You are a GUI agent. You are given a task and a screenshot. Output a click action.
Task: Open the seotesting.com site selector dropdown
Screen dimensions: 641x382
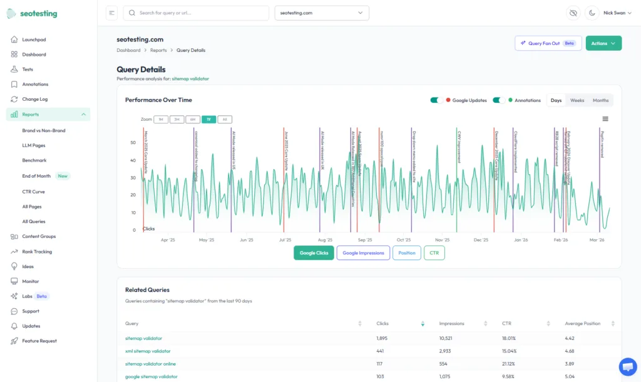[321, 13]
